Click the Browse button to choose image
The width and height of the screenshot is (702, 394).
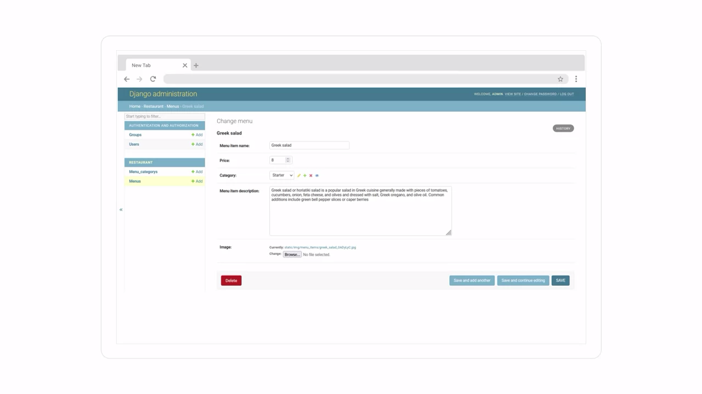click(292, 254)
